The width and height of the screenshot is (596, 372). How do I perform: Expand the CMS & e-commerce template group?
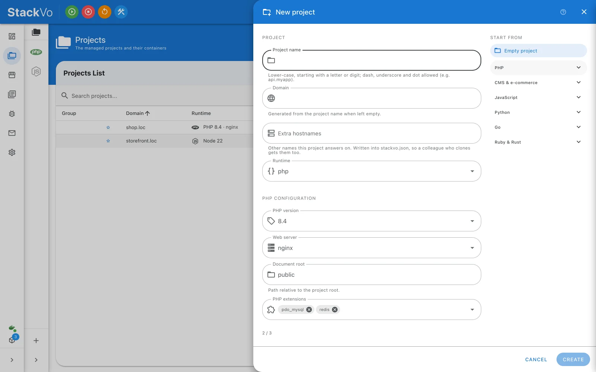click(x=538, y=83)
